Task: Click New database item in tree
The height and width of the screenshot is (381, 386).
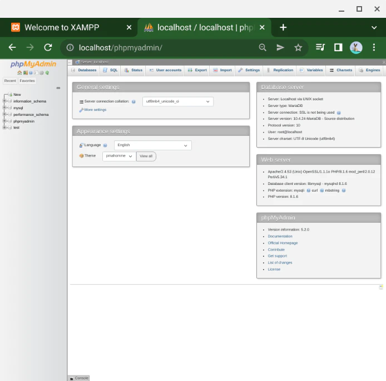Action: tap(17, 95)
